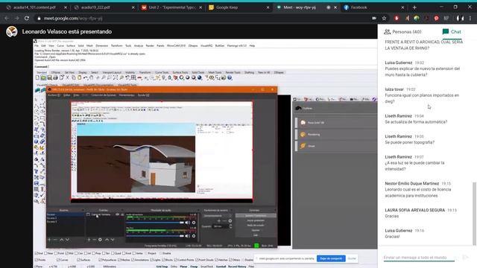
Task: Click the send message arrow in chat
Action: (465, 258)
